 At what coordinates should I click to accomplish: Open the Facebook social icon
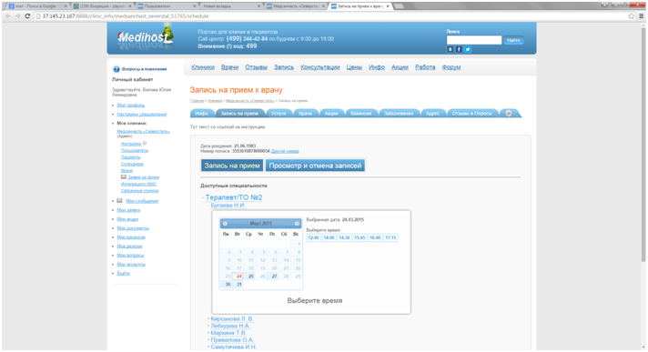(459, 50)
